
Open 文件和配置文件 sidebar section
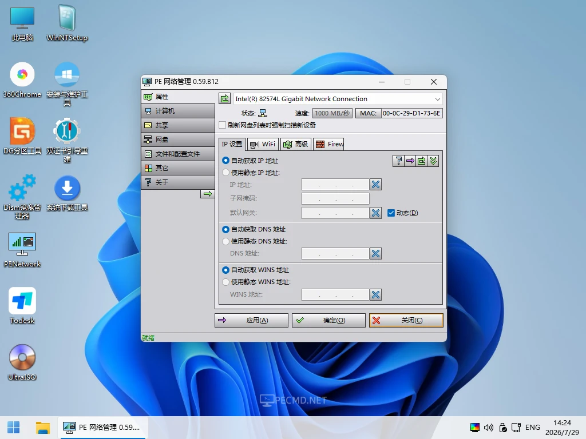pos(178,153)
